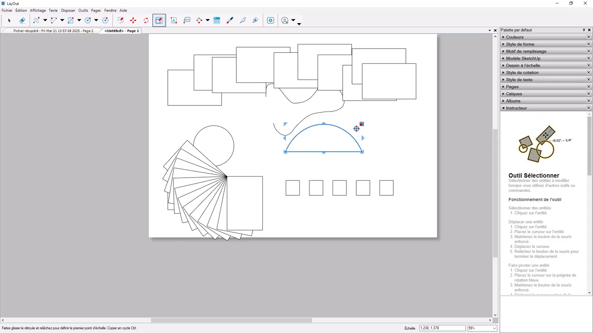Pin the Palette par défaut panel
The width and height of the screenshot is (593, 333).
(x=583, y=30)
